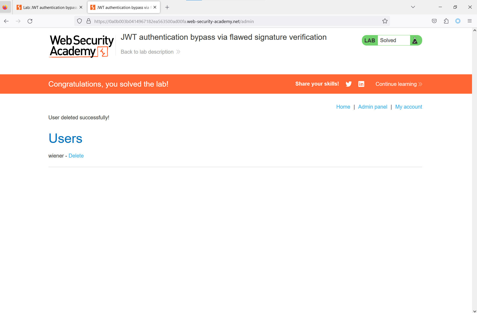This screenshot has width=477, height=313.
Task: Follow the Continue learning link
Action: [x=399, y=84]
